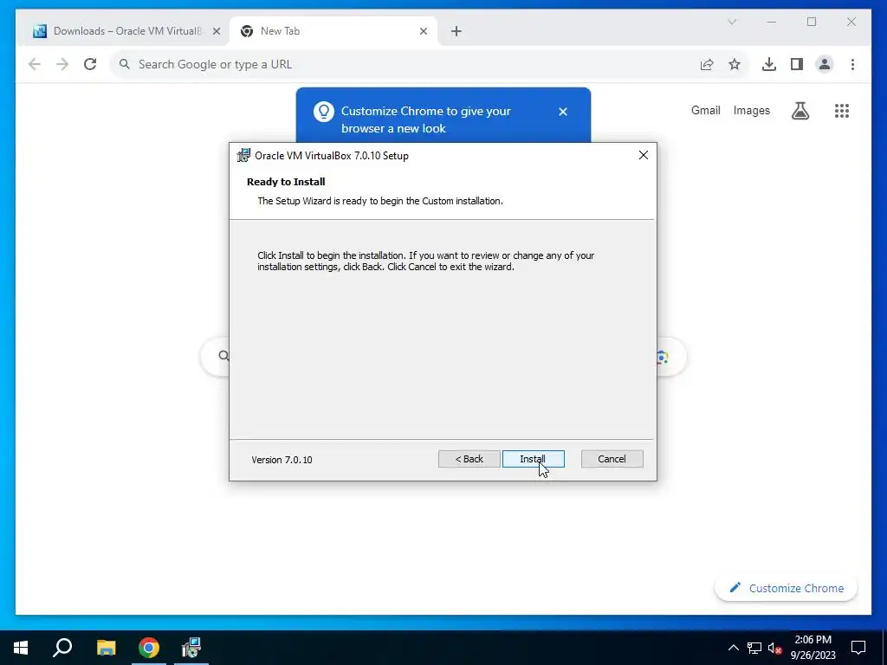
Task: Minimize the Chrome window
Action: click(772, 22)
